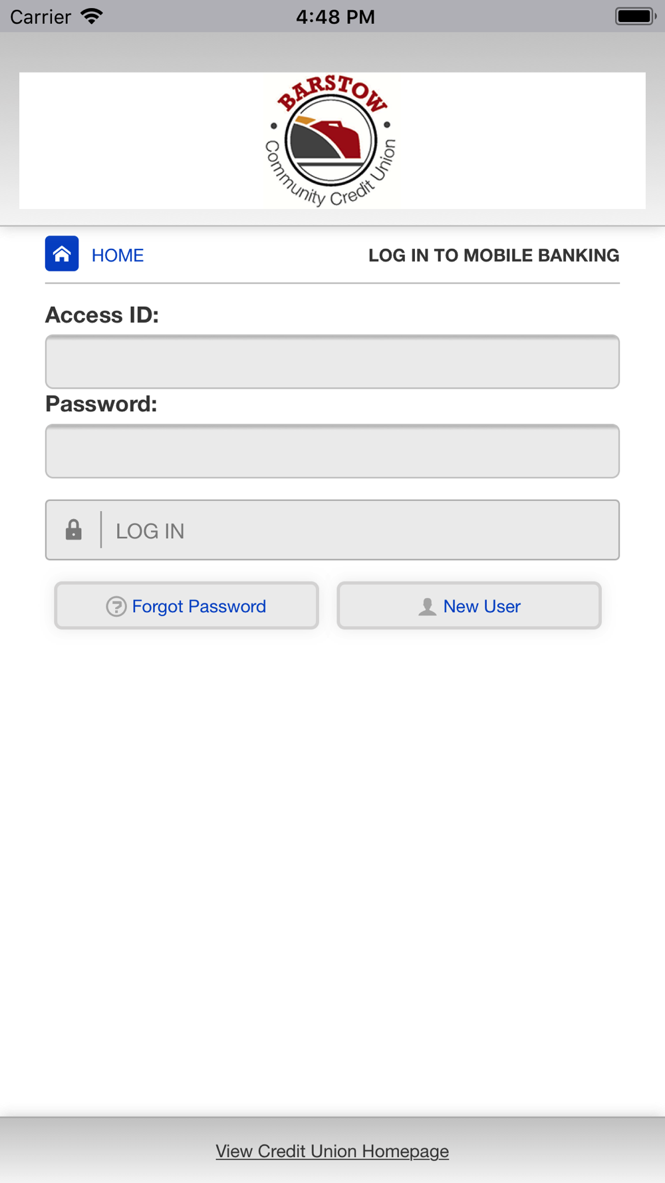The image size is (665, 1183).
Task: Select the New User button label
Action: pyautogui.click(x=481, y=606)
